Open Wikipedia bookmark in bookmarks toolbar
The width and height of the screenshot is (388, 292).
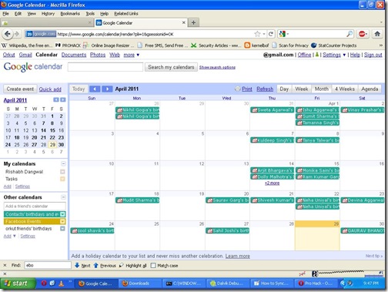(x=27, y=45)
